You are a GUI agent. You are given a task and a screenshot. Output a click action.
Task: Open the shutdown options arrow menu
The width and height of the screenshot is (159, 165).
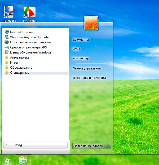[108, 146]
